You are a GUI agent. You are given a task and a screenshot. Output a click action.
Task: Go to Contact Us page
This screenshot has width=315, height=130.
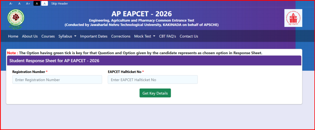pos(189,36)
